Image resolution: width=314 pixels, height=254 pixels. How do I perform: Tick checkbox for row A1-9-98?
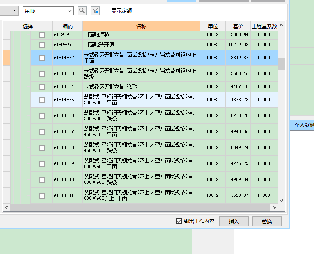point(42,35)
